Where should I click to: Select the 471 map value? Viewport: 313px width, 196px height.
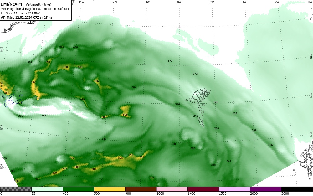coord(72,158)
